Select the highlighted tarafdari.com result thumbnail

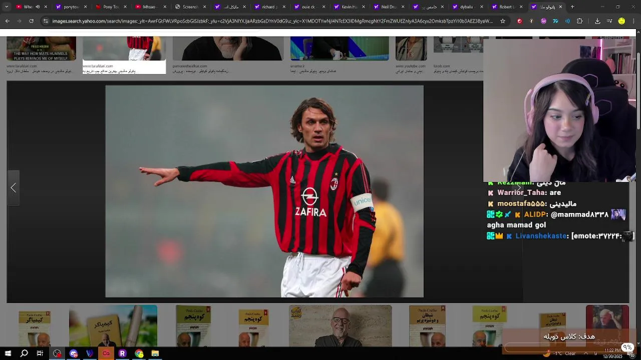point(124,49)
